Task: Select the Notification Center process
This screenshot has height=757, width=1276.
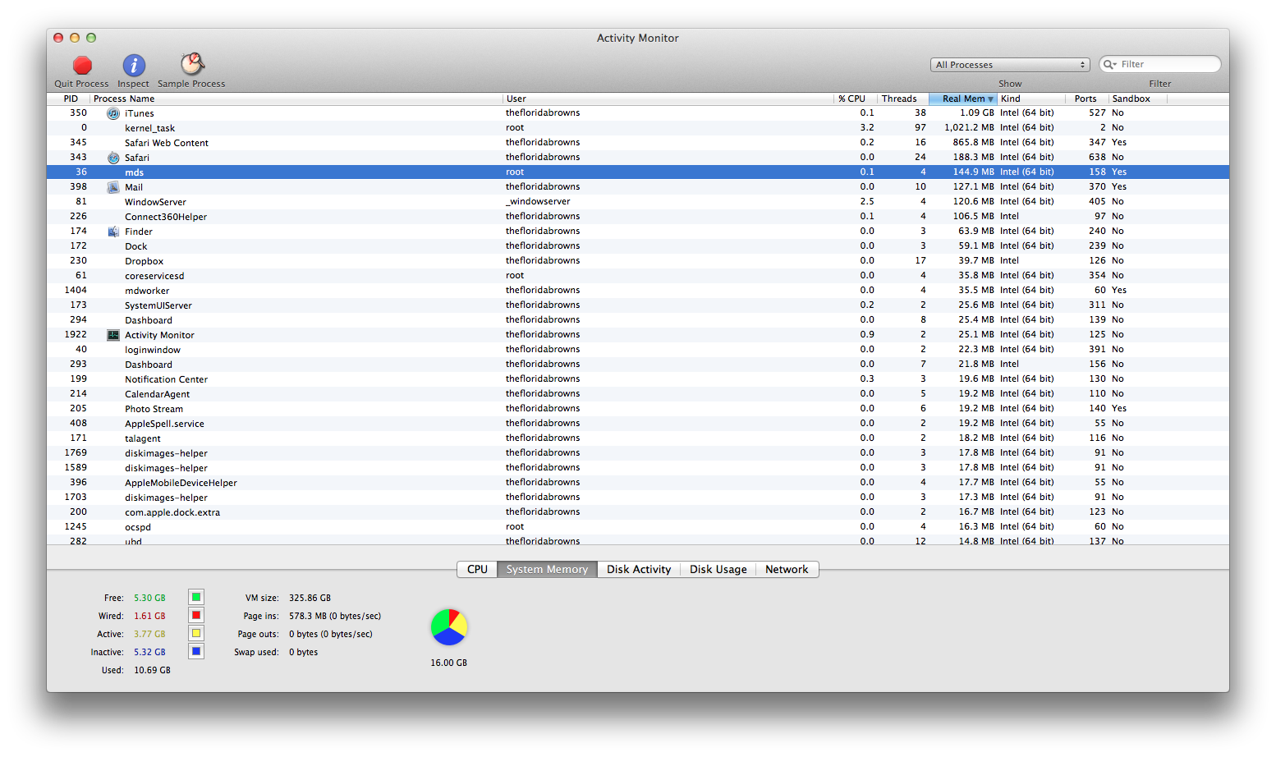Action: pyautogui.click(x=638, y=379)
